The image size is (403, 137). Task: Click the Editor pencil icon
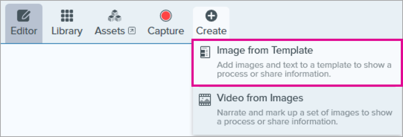coord(23,16)
